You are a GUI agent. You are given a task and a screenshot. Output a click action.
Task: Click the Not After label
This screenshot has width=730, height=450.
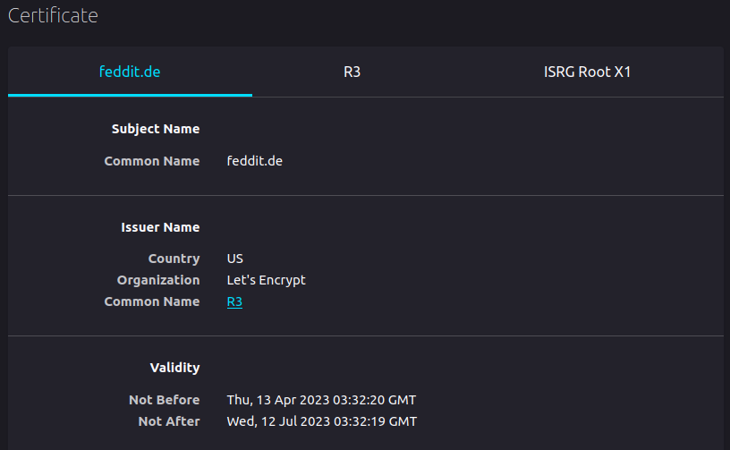click(169, 421)
